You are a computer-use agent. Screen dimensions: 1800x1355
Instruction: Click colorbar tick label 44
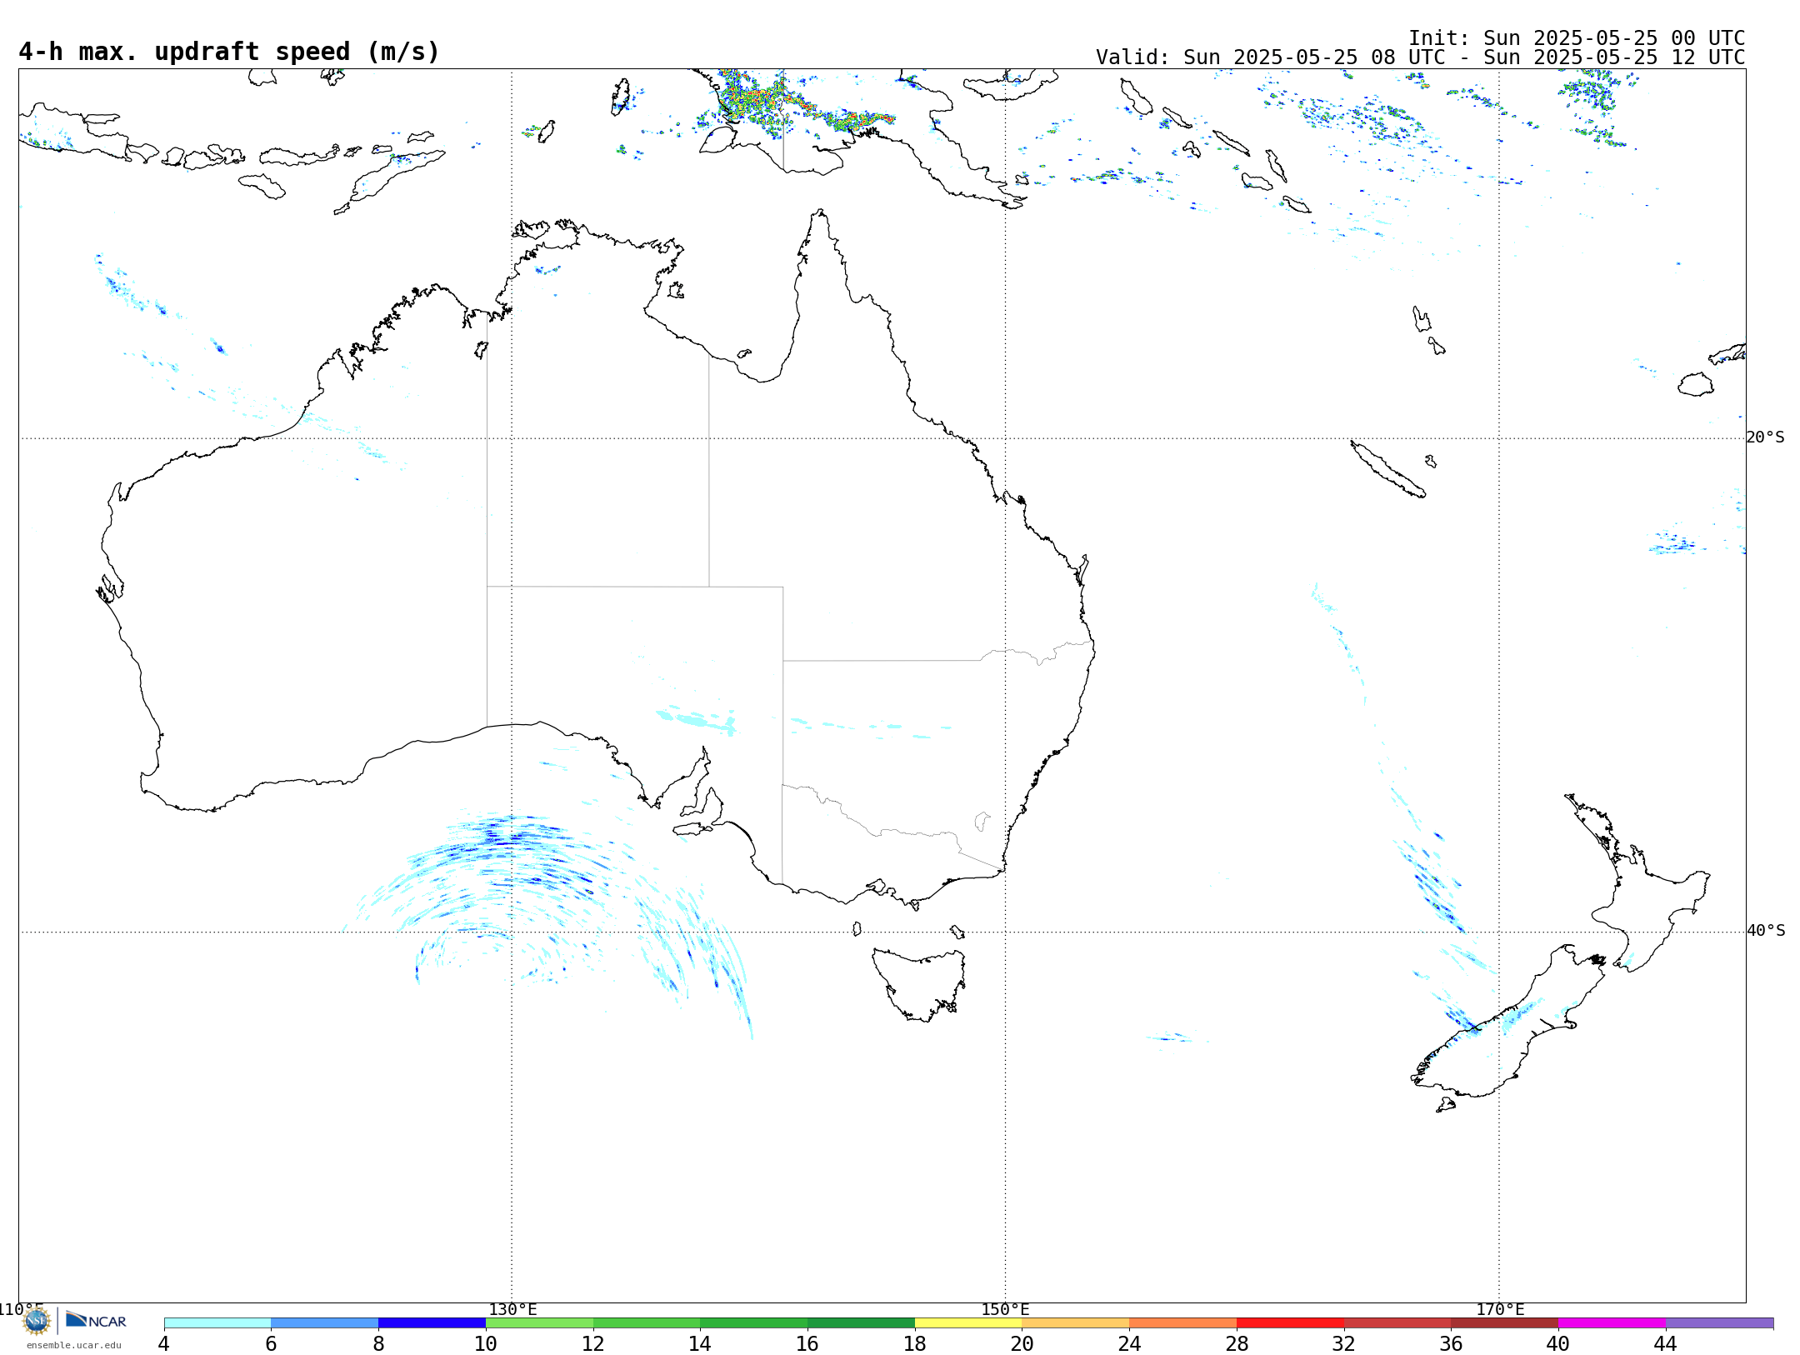[1666, 1344]
